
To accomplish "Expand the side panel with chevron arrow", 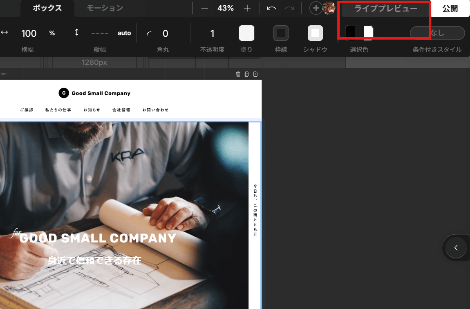I will coord(456,248).
